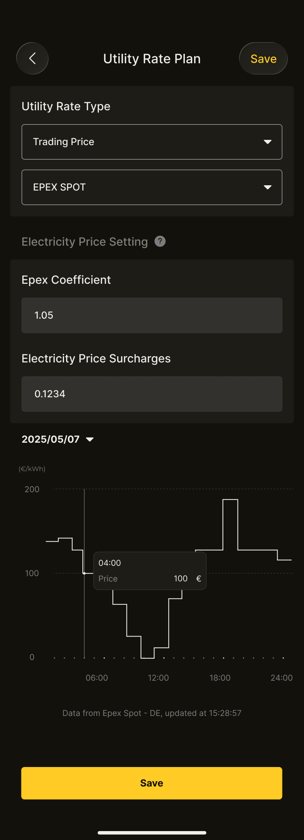Tap the highest price peak on chart
Viewport: 304px width, 840px height.
(230, 500)
